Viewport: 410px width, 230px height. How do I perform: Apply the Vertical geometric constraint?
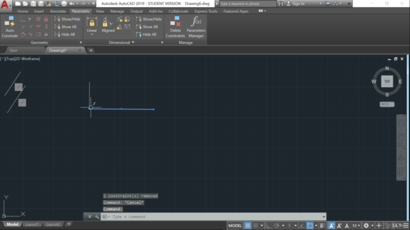pyautogui.click(x=46, y=27)
